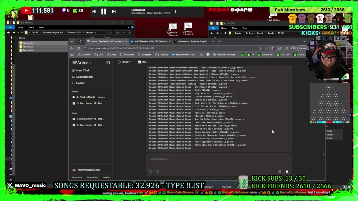Open View tab in M (36) Explorer window
This screenshot has height=201, width=358.
click(x=245, y=28)
